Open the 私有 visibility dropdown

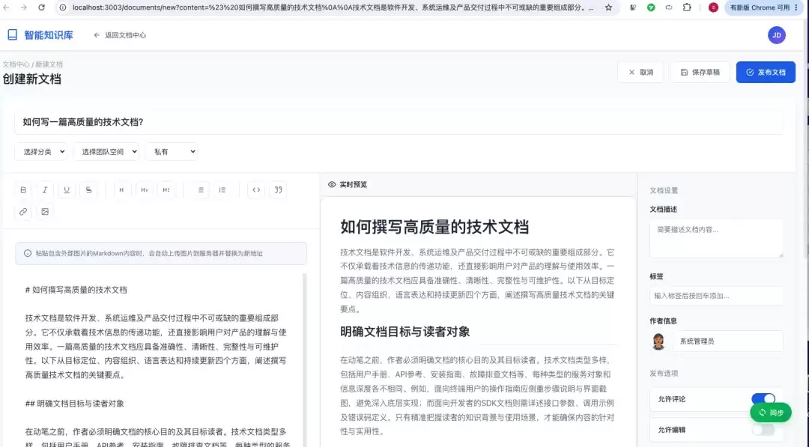click(x=172, y=151)
